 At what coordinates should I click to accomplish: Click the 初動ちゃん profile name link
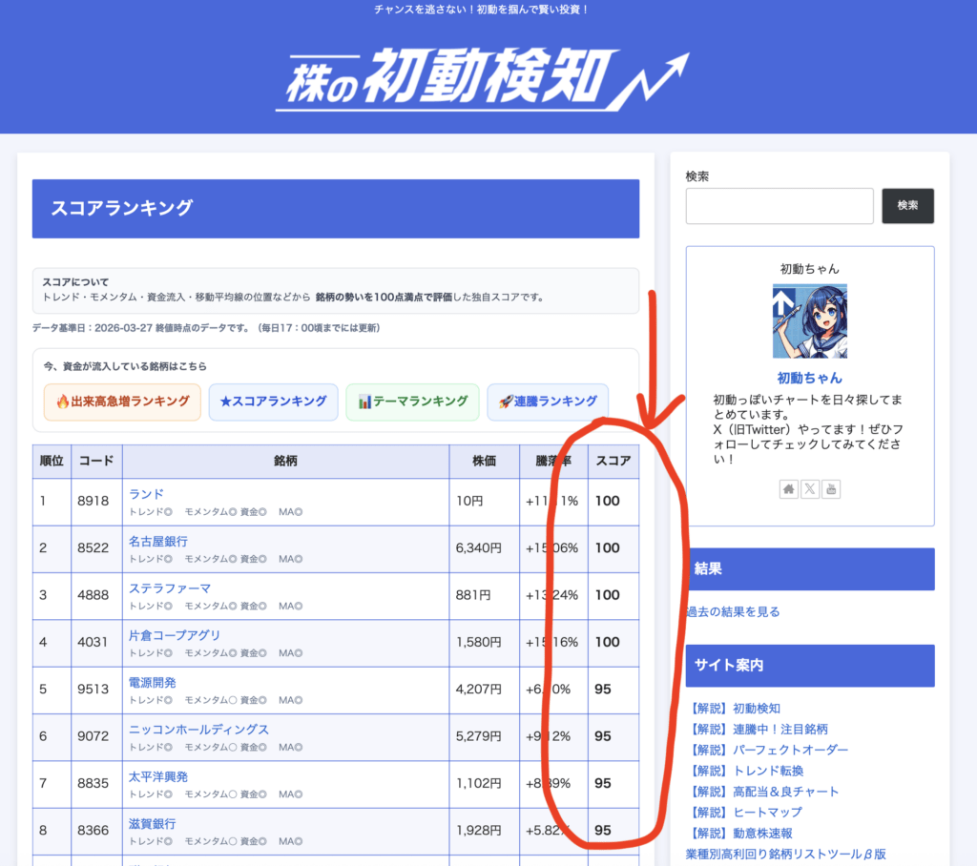809,378
